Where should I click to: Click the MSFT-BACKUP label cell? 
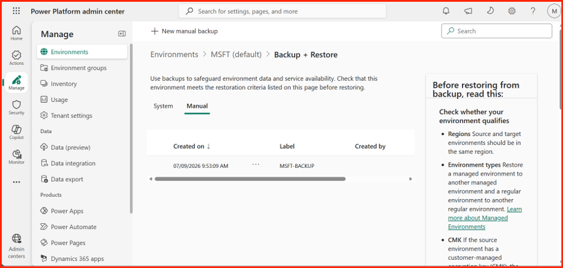coord(297,166)
